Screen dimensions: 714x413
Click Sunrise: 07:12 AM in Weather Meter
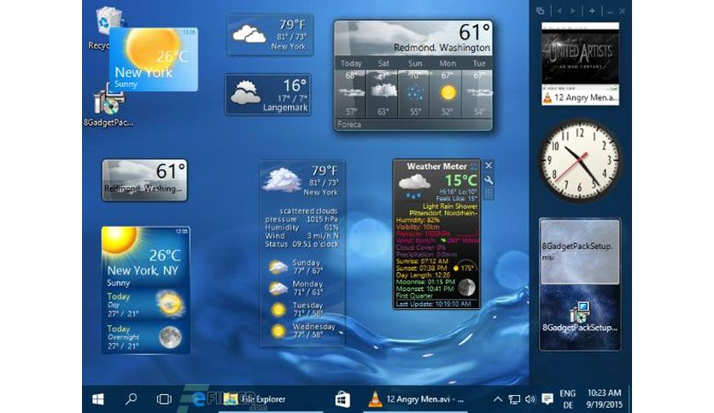click(x=422, y=261)
